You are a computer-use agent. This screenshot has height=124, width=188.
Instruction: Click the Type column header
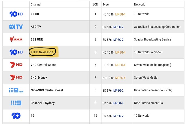click(x=106, y=5)
